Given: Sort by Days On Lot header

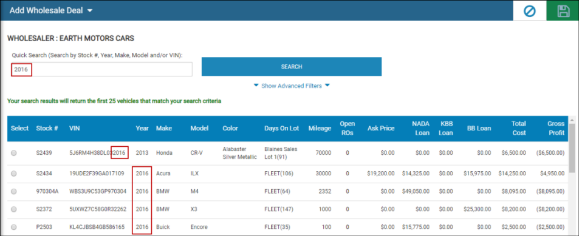Looking at the screenshot, I should 281,129.
